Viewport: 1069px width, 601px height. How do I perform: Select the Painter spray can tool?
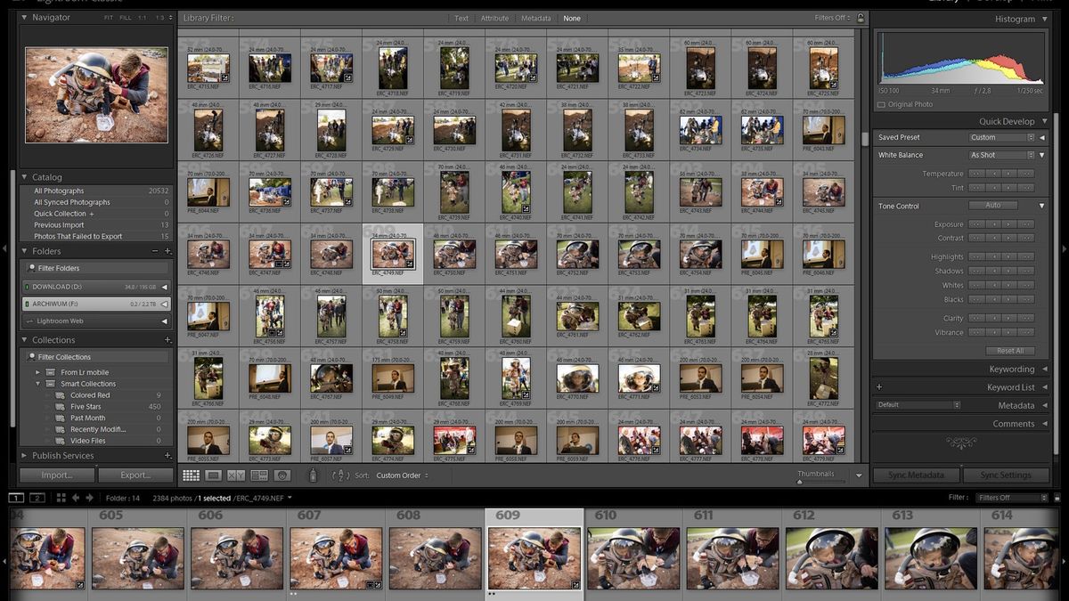click(x=313, y=475)
